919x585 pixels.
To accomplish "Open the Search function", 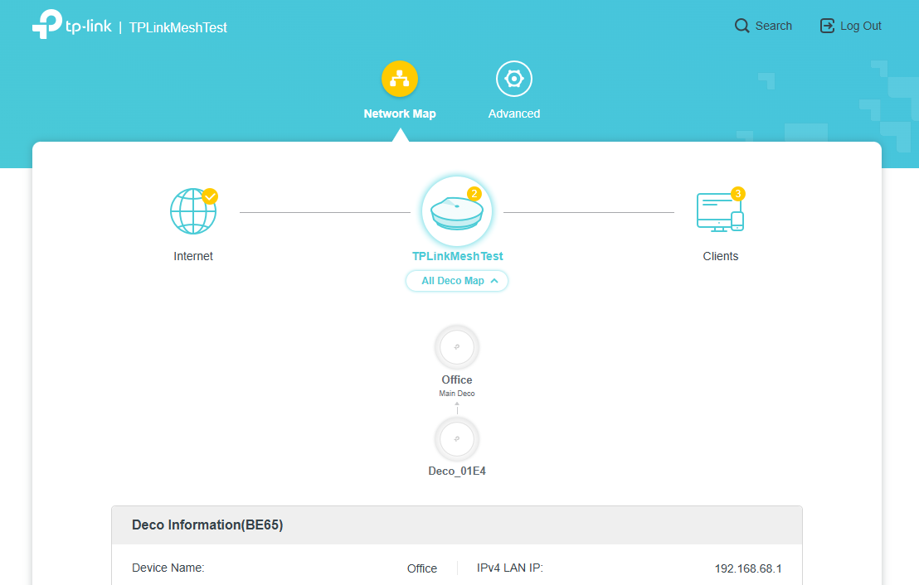I will (763, 26).
